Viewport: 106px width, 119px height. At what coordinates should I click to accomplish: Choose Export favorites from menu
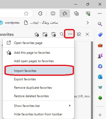point(39,79)
